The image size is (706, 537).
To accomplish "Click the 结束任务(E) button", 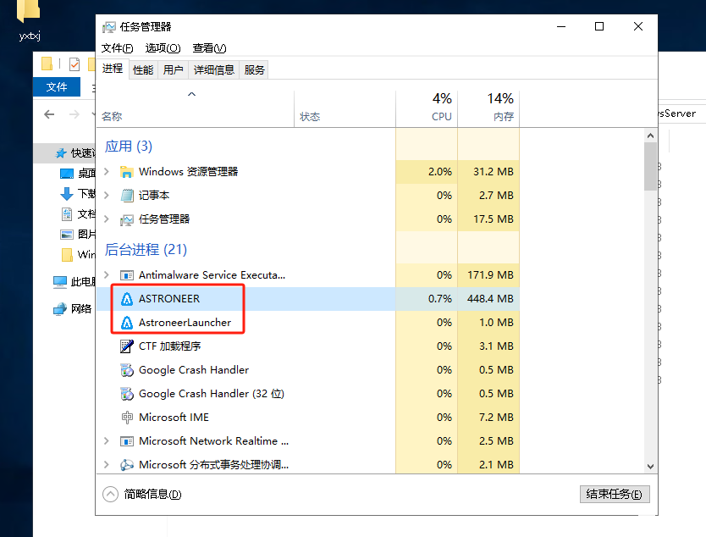I will 615,494.
